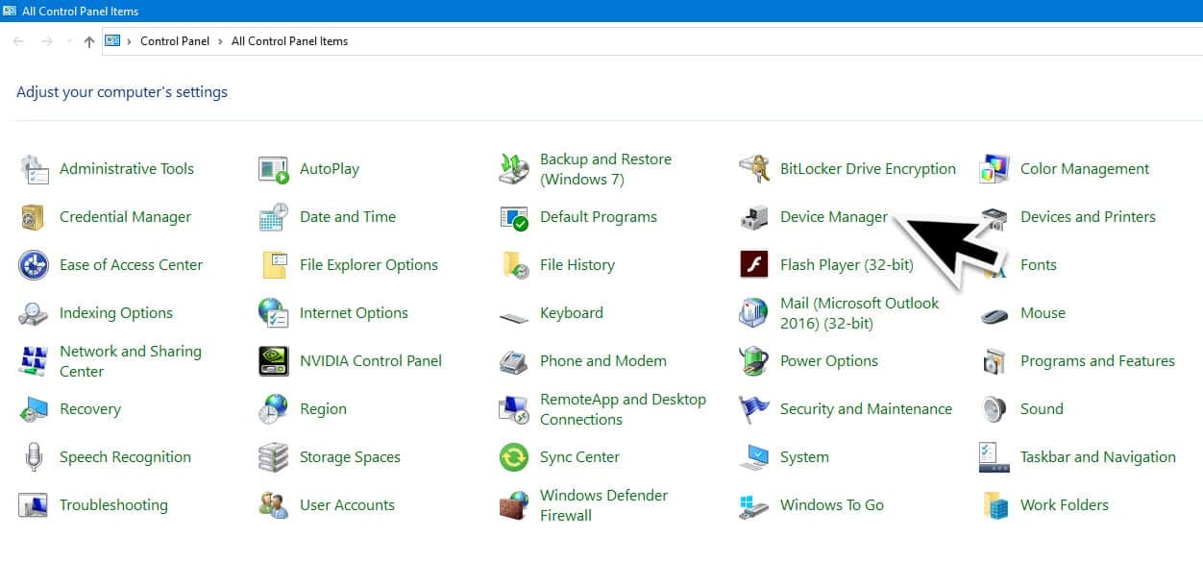Open the Mail (Microsoft Outlook) icon

[x=754, y=313]
